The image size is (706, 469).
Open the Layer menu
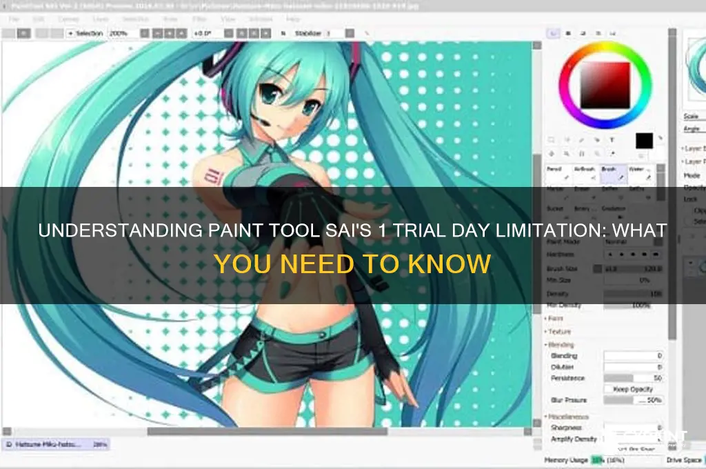101,19
